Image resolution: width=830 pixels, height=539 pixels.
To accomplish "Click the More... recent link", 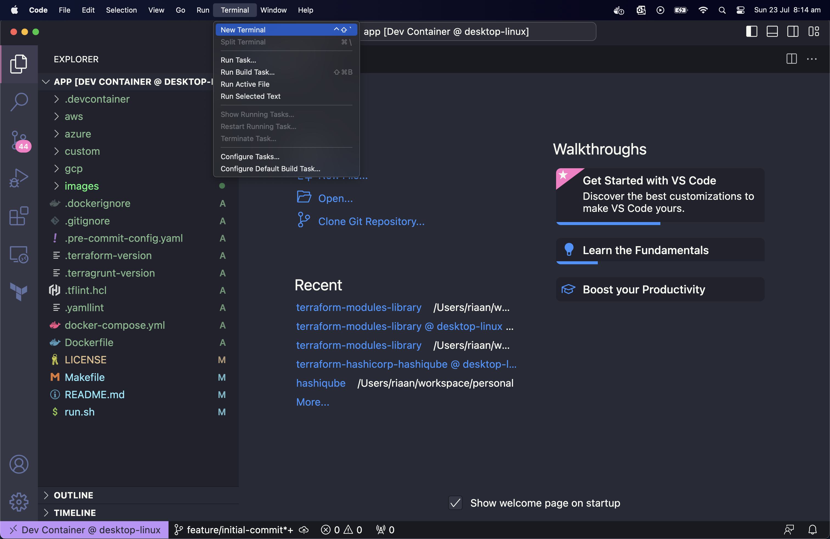I will pos(312,402).
